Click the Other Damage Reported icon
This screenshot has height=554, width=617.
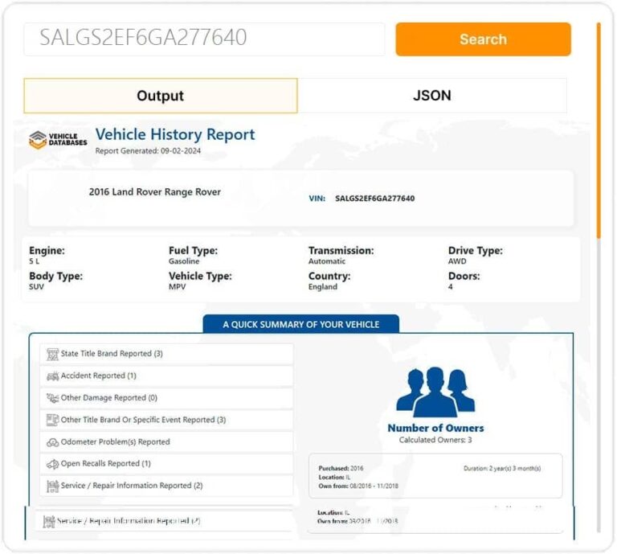[x=52, y=398]
